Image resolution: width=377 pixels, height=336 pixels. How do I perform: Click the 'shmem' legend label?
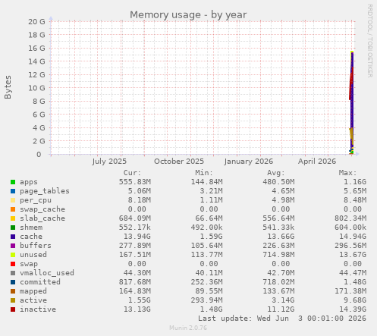tap(31, 228)
